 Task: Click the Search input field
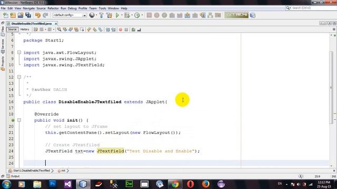(314, 8)
